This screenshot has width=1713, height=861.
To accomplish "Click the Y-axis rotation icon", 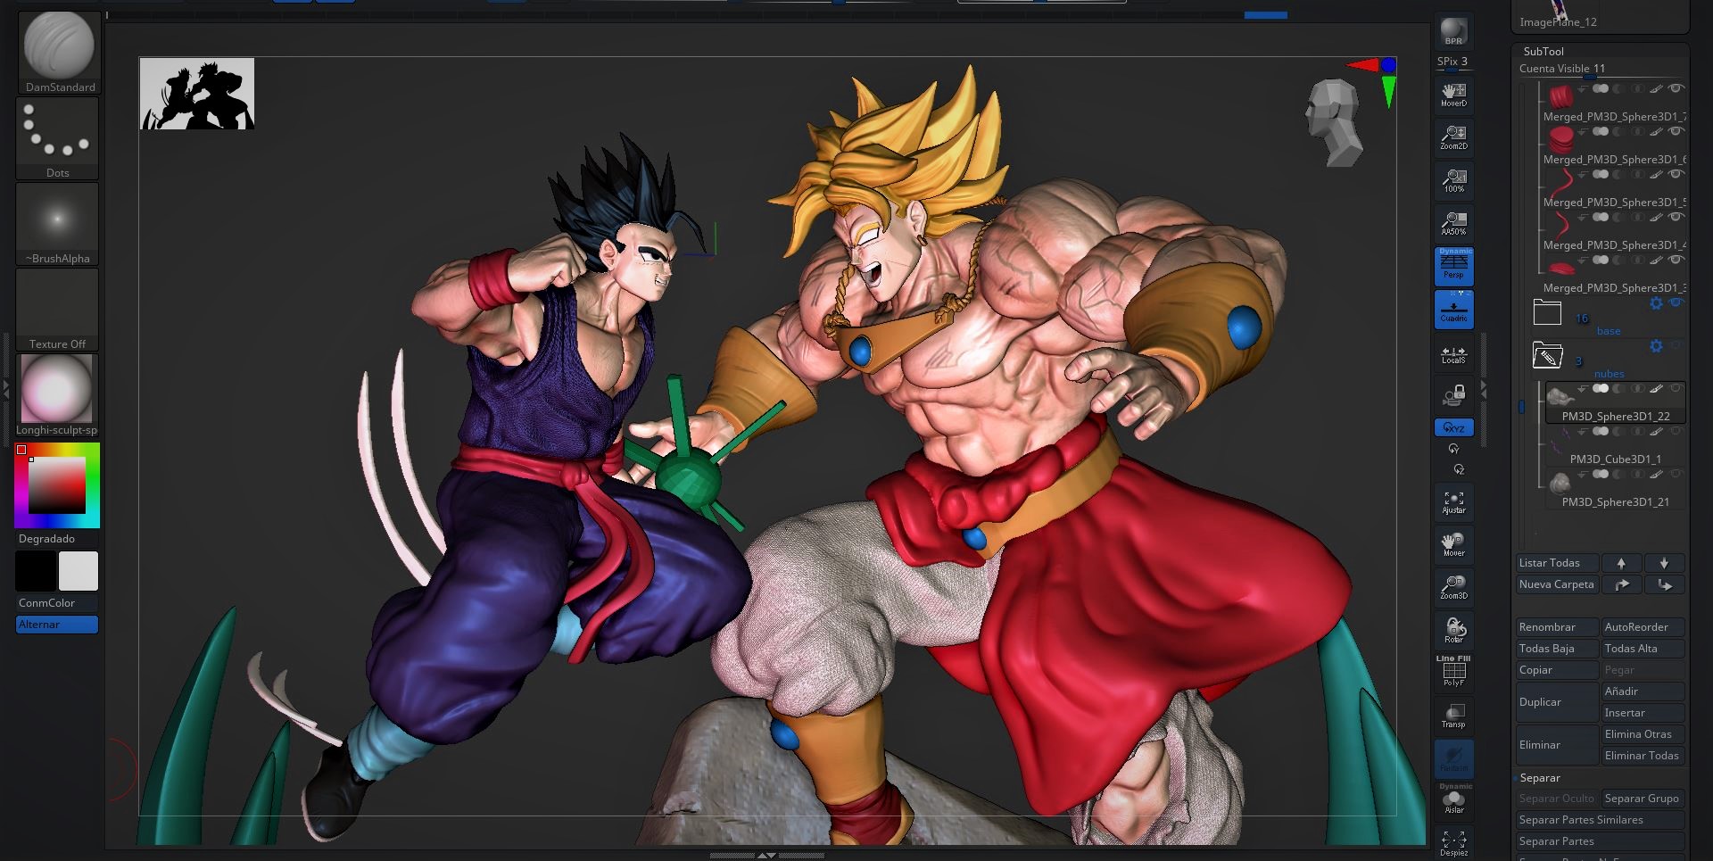I will (1454, 449).
